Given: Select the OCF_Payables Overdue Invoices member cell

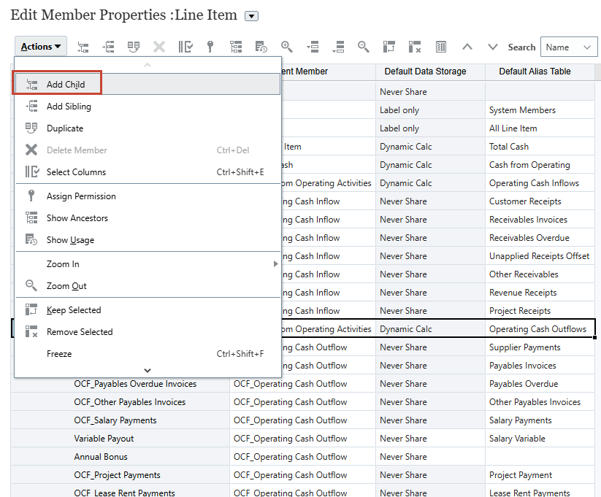Looking at the screenshot, I should coord(120,384).
